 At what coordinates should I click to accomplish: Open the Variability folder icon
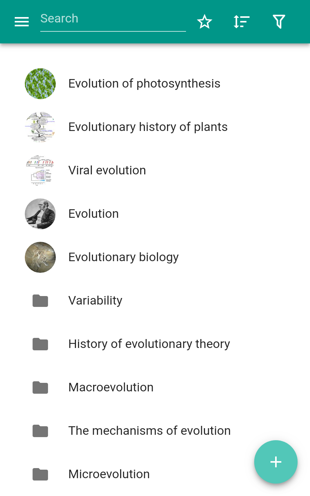click(x=40, y=301)
